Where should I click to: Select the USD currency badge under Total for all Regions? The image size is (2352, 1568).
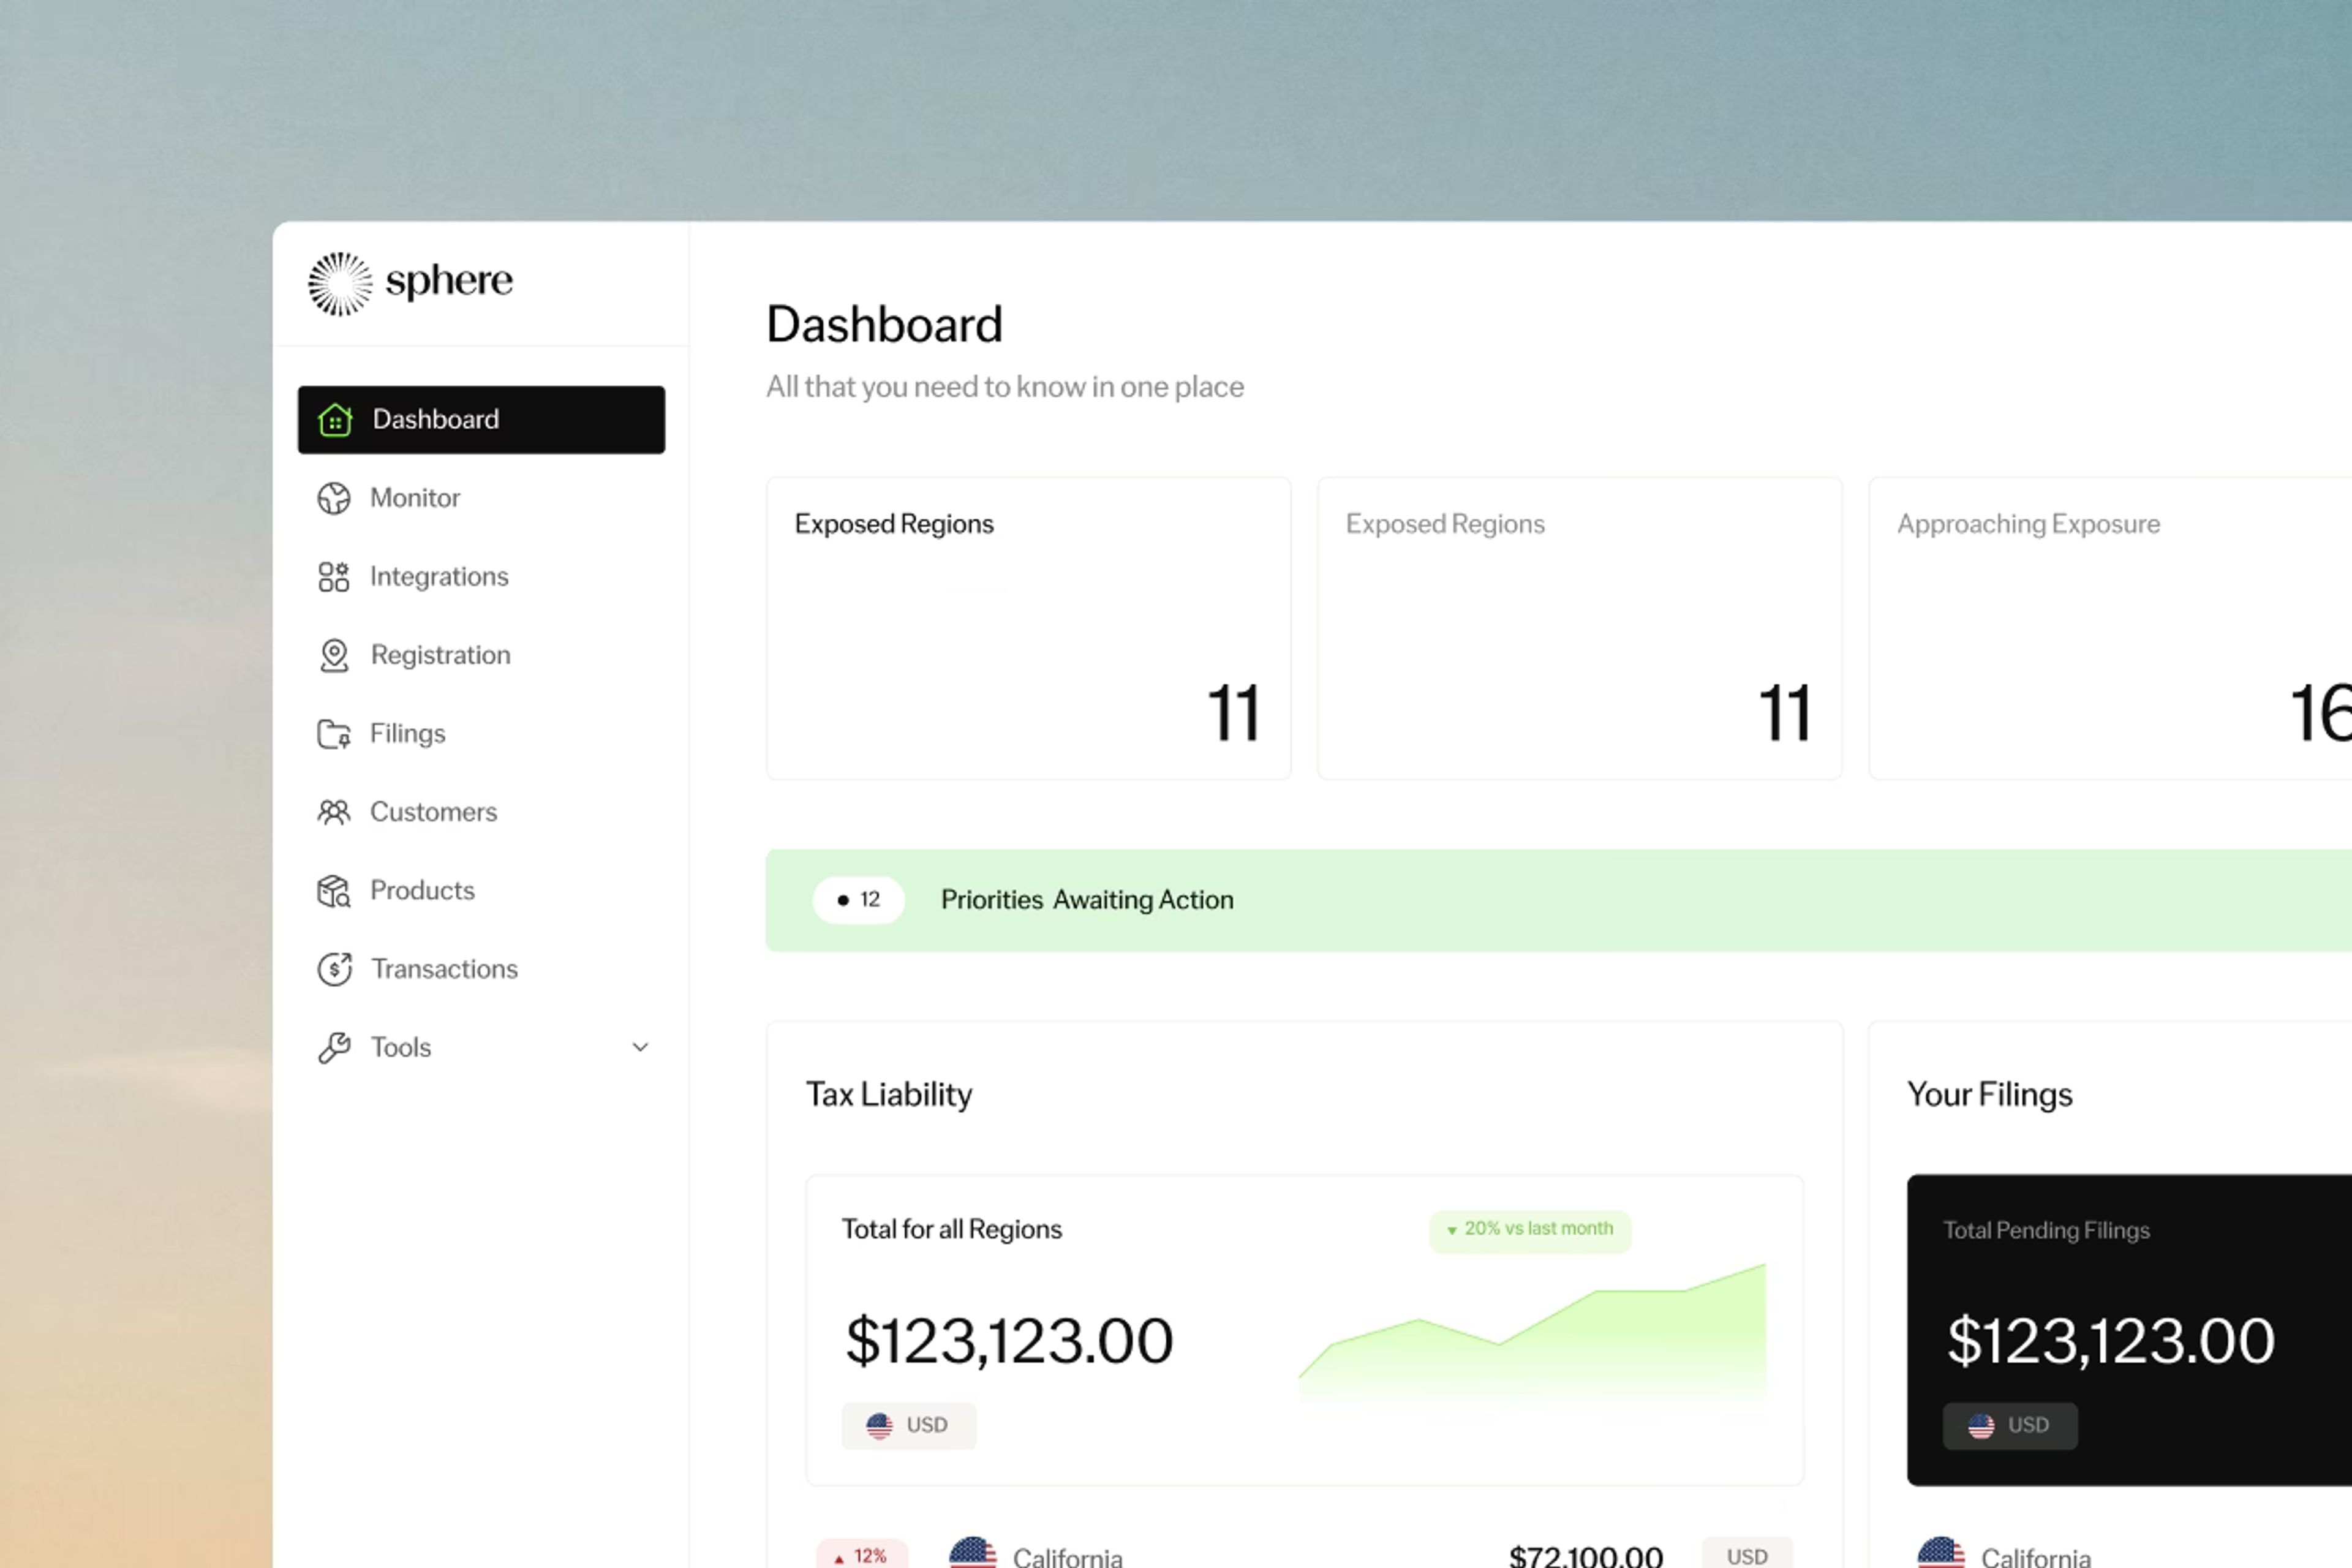coord(909,1426)
